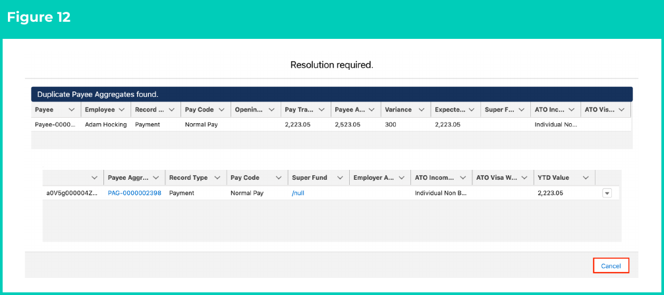Open Employer A... column header chevron
Image resolution: width=664 pixels, height=295 pixels.
click(401, 178)
